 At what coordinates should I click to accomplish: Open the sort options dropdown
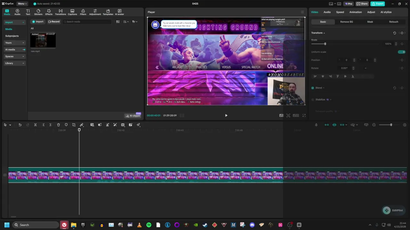(x=126, y=22)
